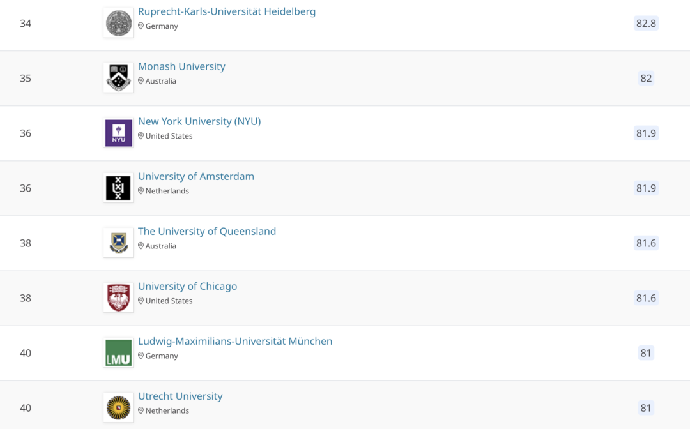Open the University of Chicago link

point(187,286)
